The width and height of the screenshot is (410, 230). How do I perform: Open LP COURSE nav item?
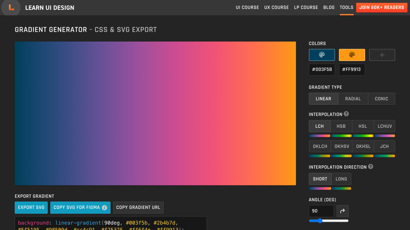click(x=306, y=7)
